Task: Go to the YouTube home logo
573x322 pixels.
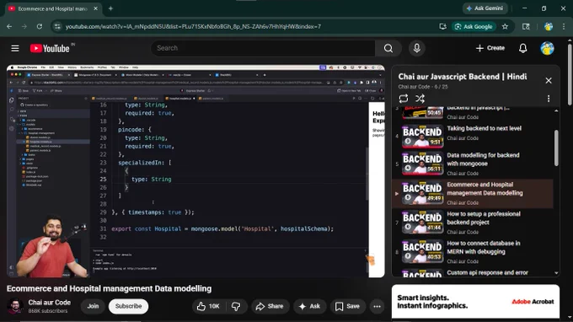Action: tap(50, 48)
